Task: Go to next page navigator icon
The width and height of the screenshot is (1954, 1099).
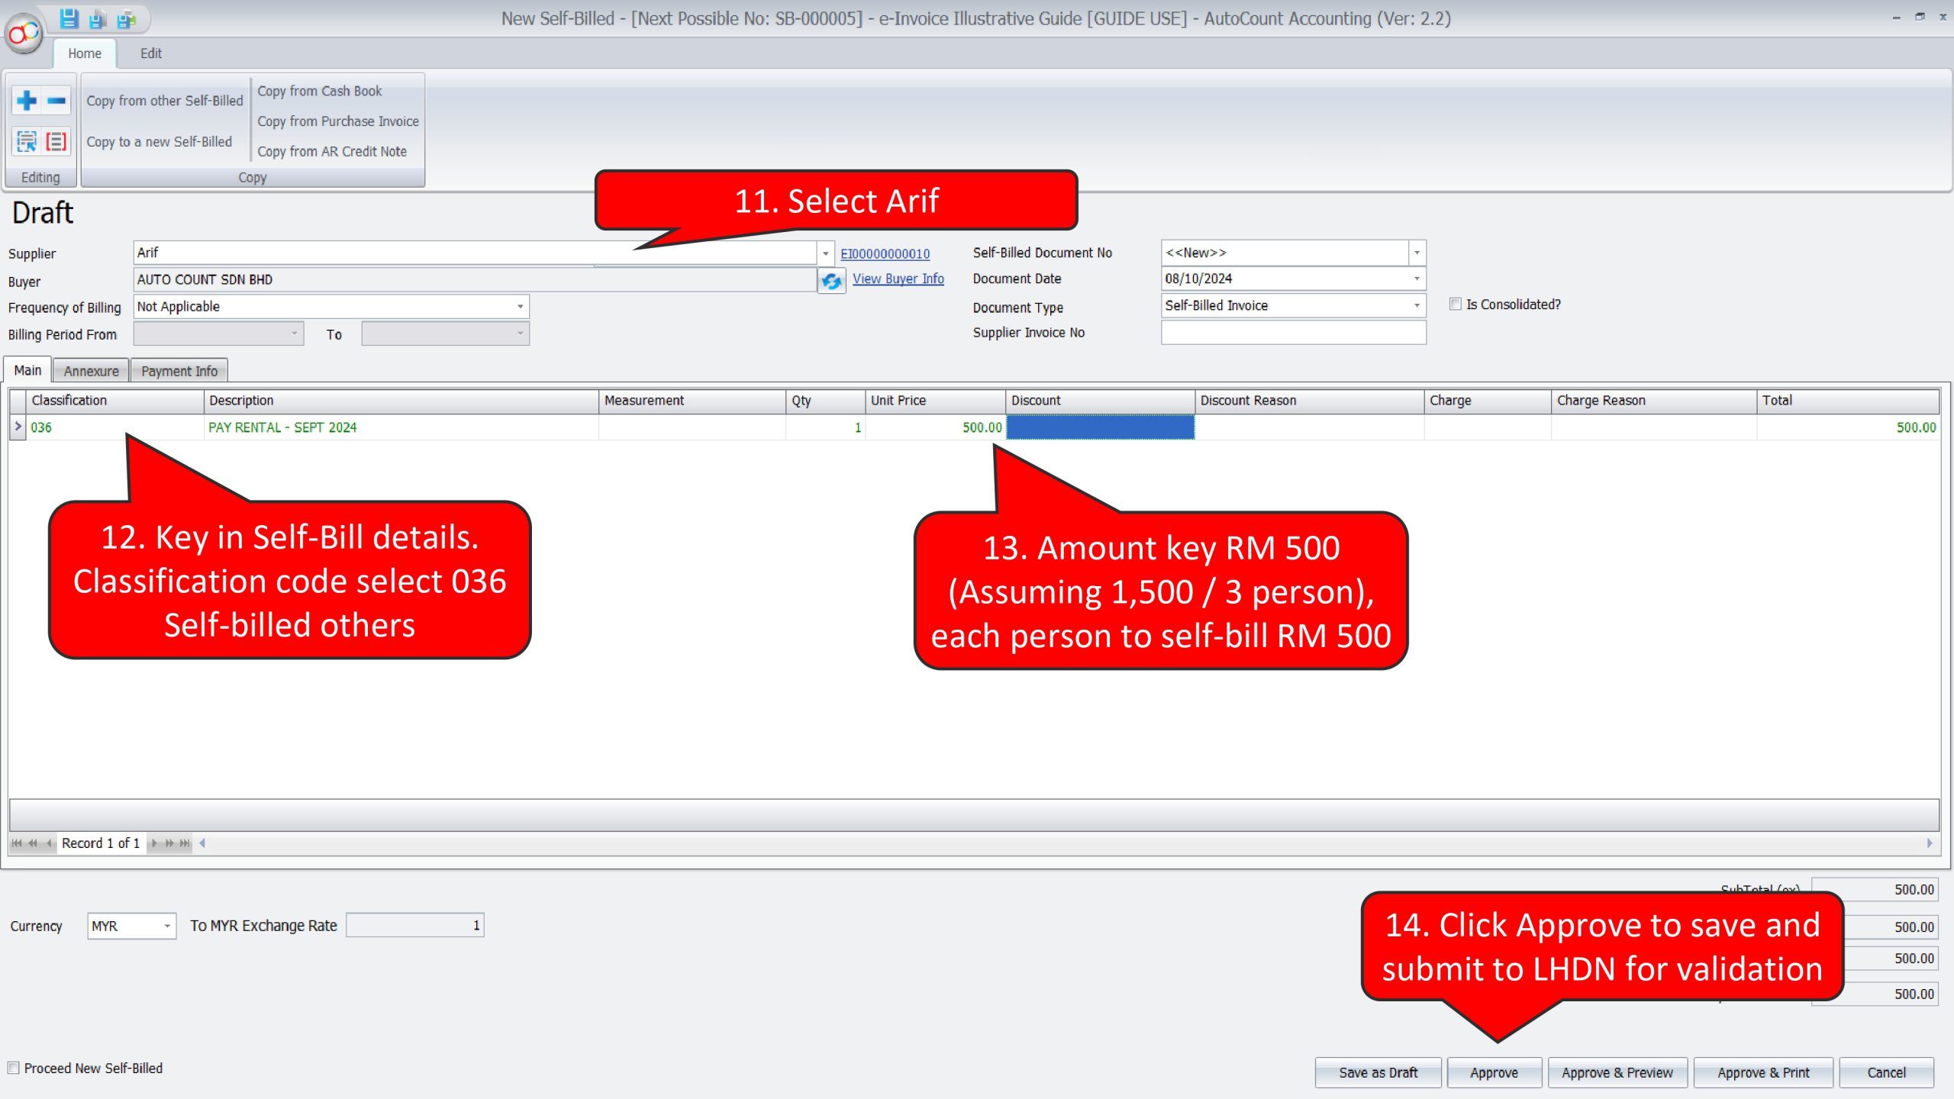Action: pyautogui.click(x=169, y=843)
